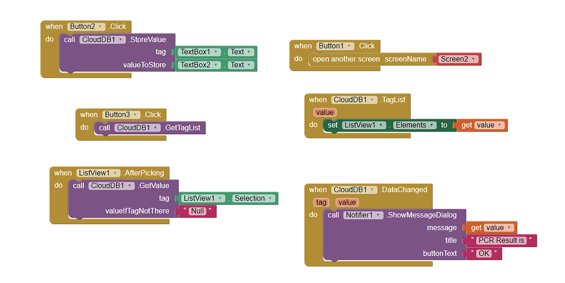This screenshot has height=283, width=565.
Task: Select the "open another screen" block
Action: coord(346,59)
